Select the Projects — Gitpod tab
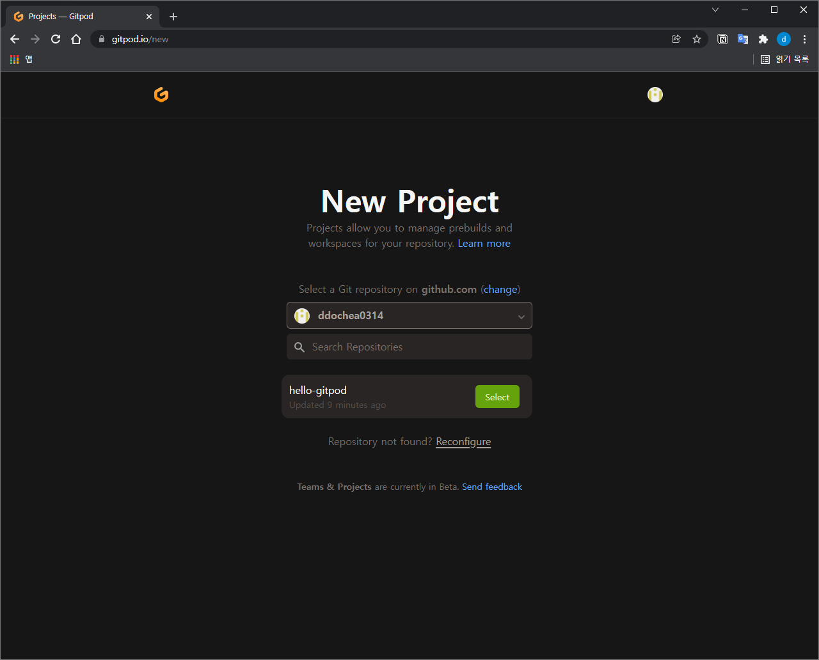Viewport: 819px width, 660px height. click(x=82, y=17)
